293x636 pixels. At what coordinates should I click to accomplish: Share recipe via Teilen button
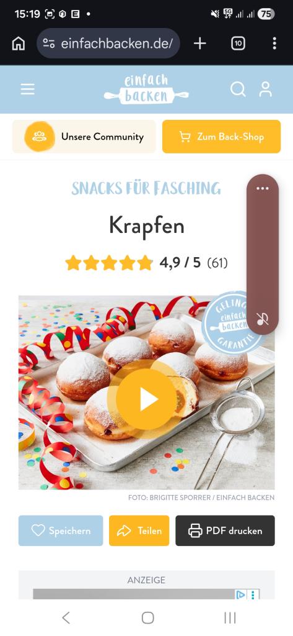(x=139, y=530)
